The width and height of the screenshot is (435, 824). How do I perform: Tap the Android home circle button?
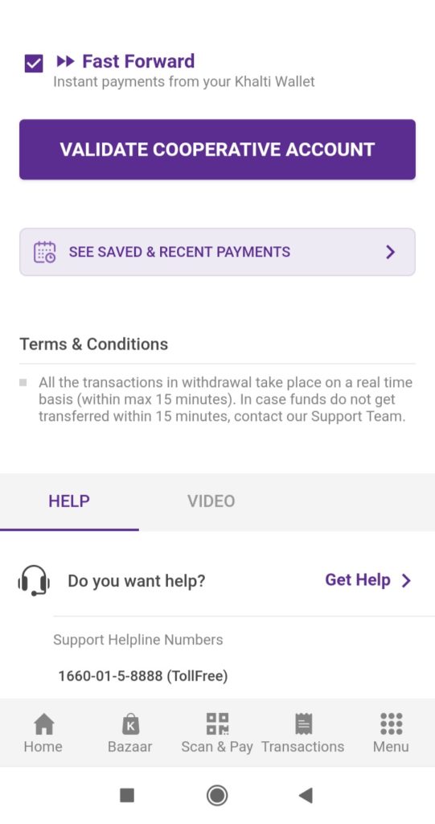217,795
